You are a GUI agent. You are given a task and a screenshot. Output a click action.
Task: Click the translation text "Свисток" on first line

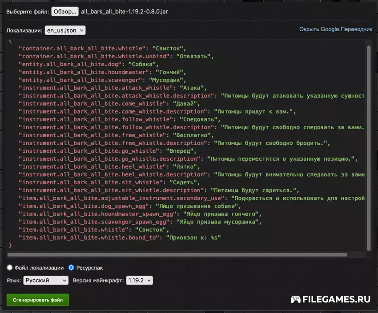click(169, 49)
